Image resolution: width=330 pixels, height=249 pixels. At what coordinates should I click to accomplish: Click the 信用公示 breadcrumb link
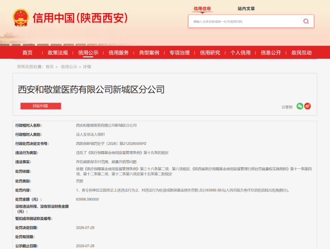pyautogui.click(x=69, y=67)
